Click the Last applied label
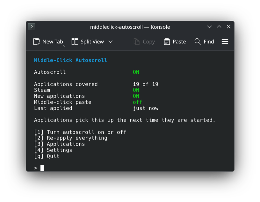This screenshot has width=260, height=202. tap(53, 108)
